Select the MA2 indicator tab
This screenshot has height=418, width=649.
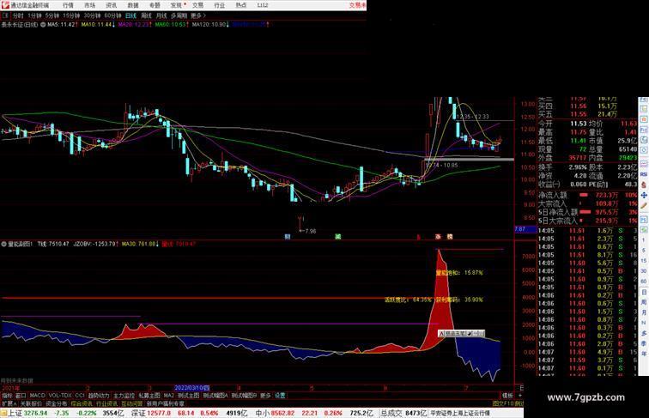coord(168,396)
